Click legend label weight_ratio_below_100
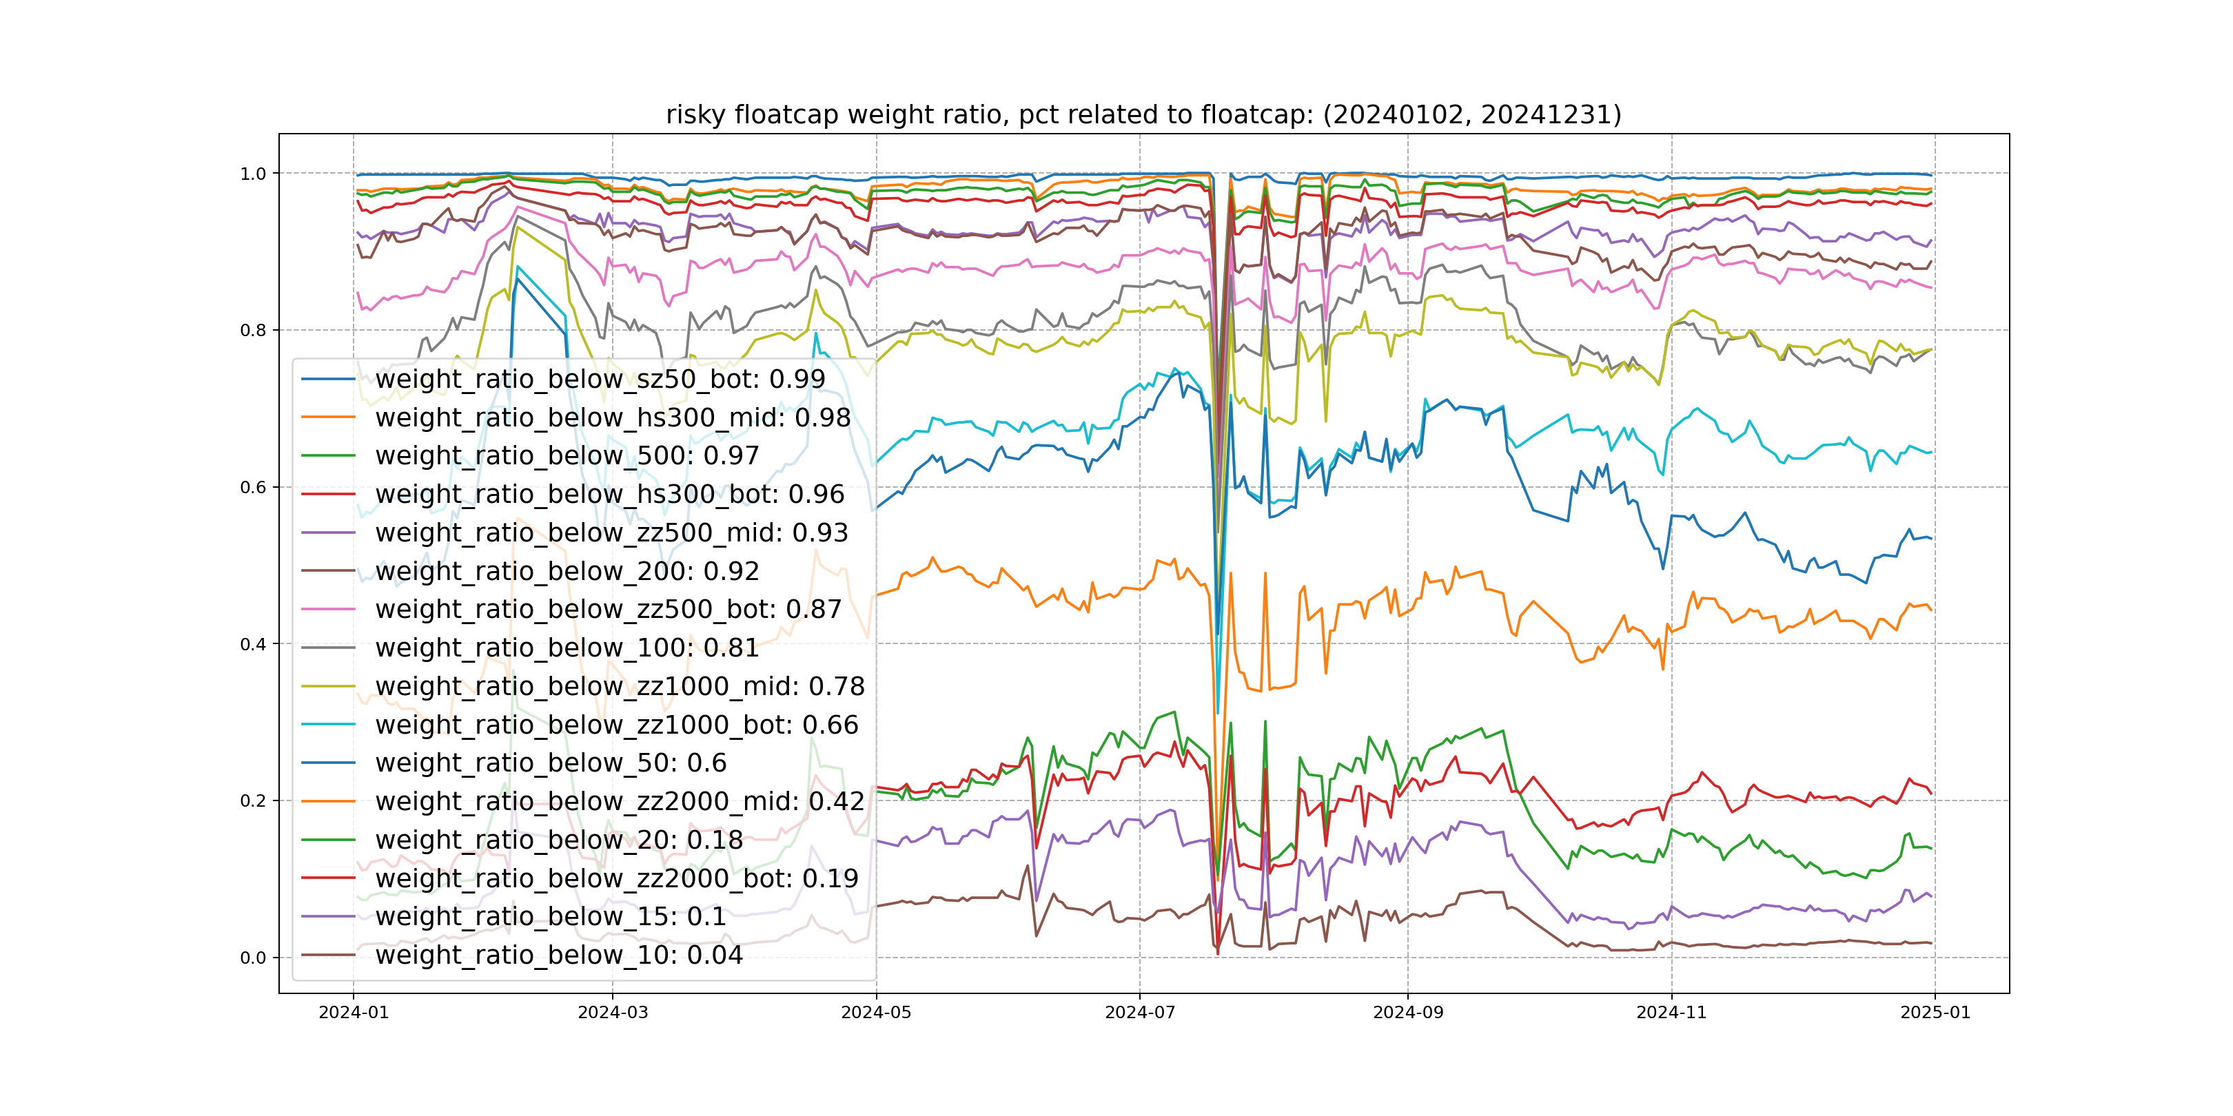Screen dimensions: 2233x1116 [x=567, y=648]
